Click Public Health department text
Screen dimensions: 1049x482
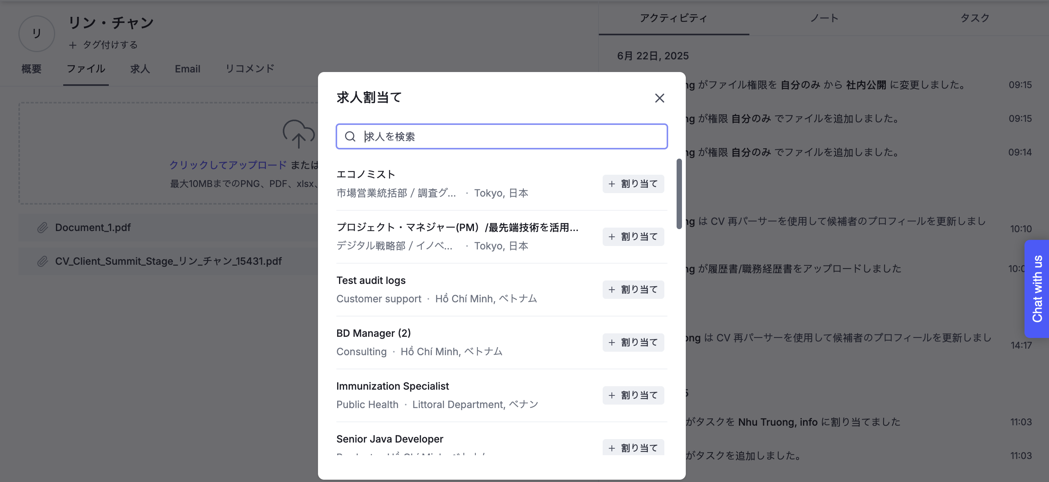click(367, 405)
